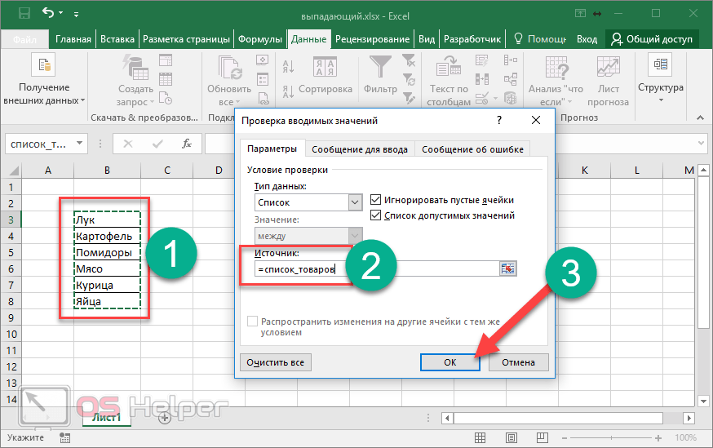Toggle Список допустимых значений checkbox
This screenshot has height=448, width=713.
[x=376, y=215]
